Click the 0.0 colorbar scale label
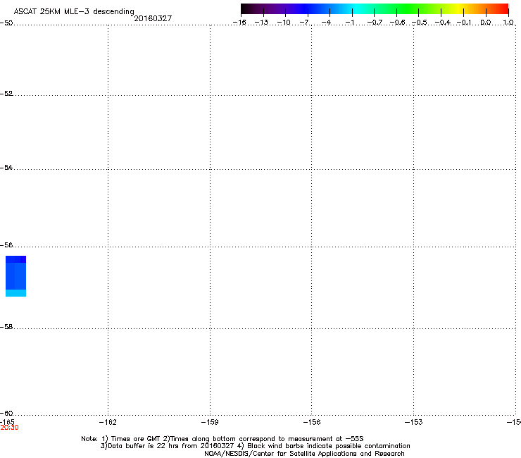This screenshot has width=521, height=458. pyautogui.click(x=486, y=23)
